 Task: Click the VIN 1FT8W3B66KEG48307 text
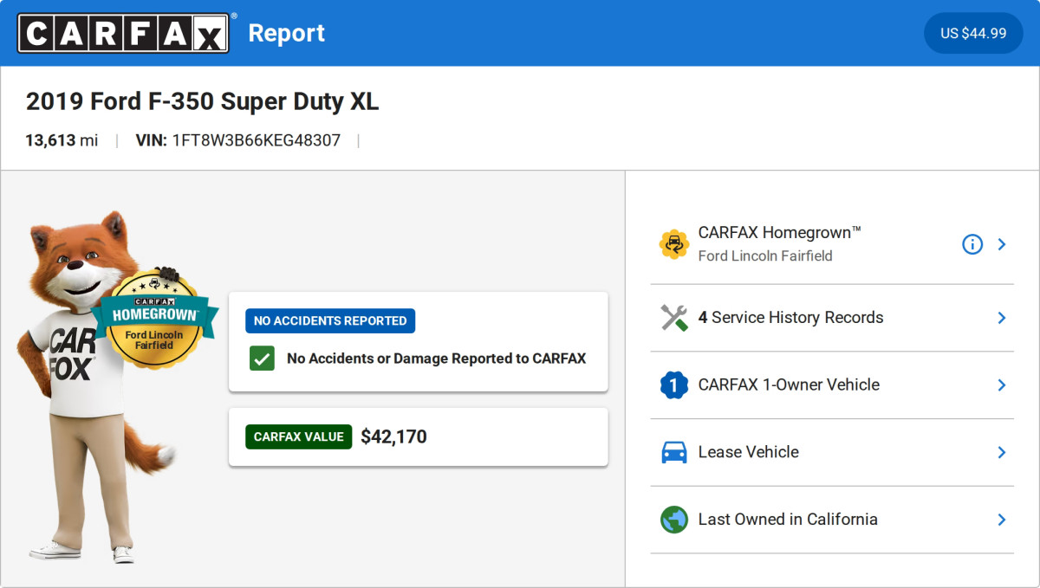[238, 140]
